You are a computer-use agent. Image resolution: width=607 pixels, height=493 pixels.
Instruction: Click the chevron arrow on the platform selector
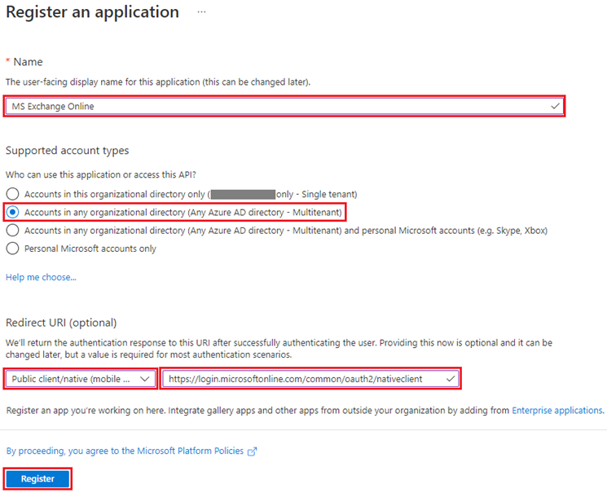(146, 379)
